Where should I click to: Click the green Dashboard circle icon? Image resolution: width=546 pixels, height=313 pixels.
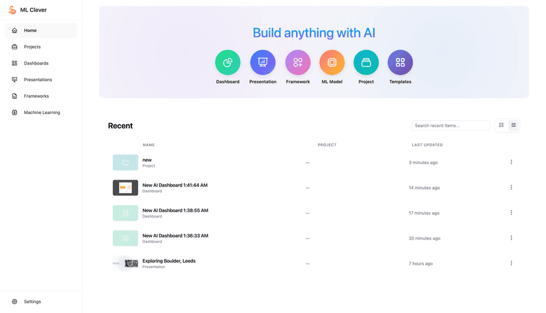(x=228, y=63)
